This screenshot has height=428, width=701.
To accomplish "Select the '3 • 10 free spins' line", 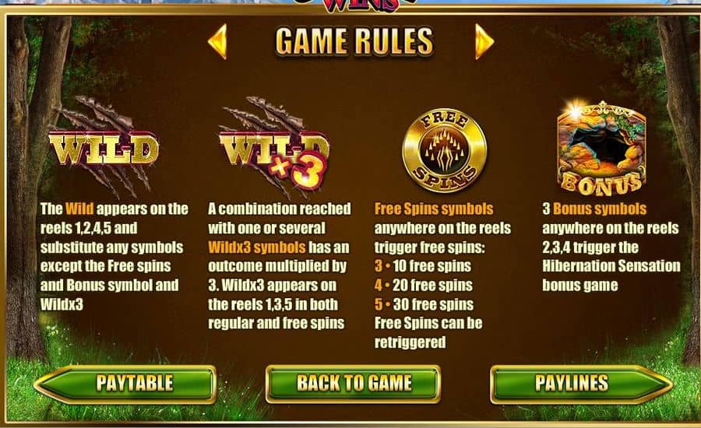I will tap(423, 266).
